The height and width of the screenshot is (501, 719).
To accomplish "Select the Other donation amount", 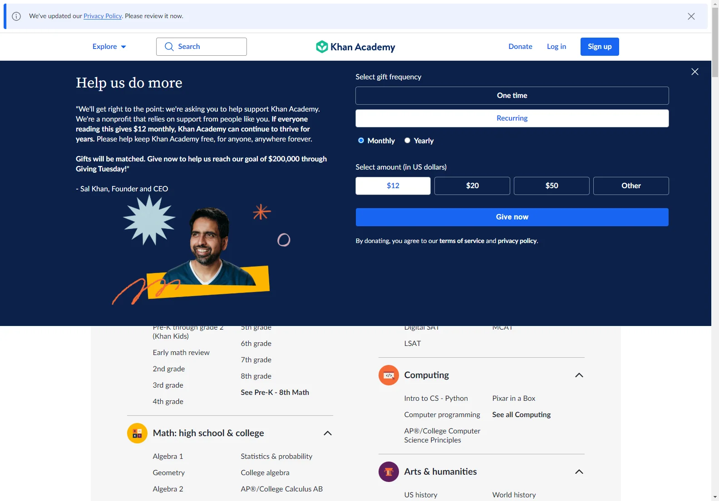I will (631, 186).
